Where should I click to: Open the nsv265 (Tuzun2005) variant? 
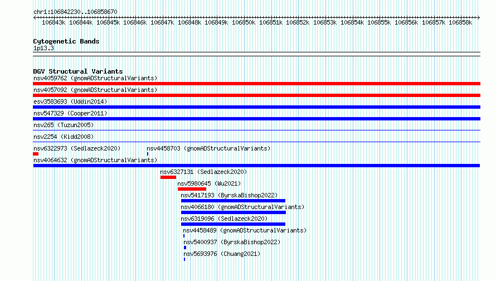(64, 125)
